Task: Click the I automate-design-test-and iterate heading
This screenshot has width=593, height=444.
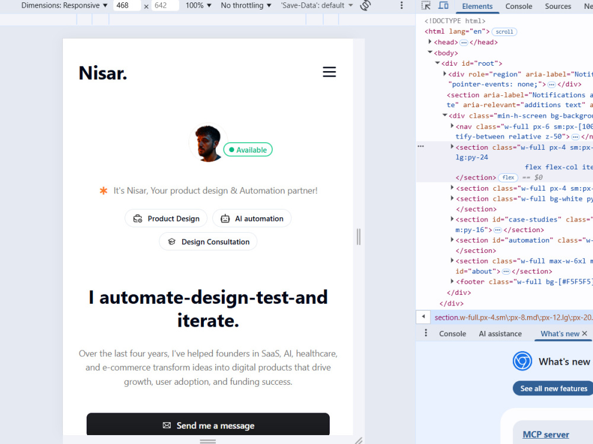Action: (x=208, y=309)
